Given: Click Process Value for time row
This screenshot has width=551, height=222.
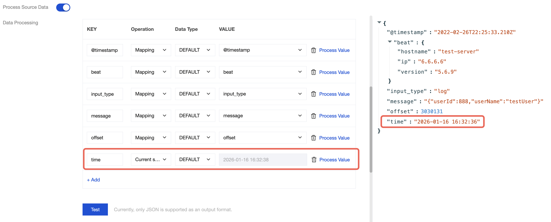Looking at the screenshot, I should (x=334, y=160).
